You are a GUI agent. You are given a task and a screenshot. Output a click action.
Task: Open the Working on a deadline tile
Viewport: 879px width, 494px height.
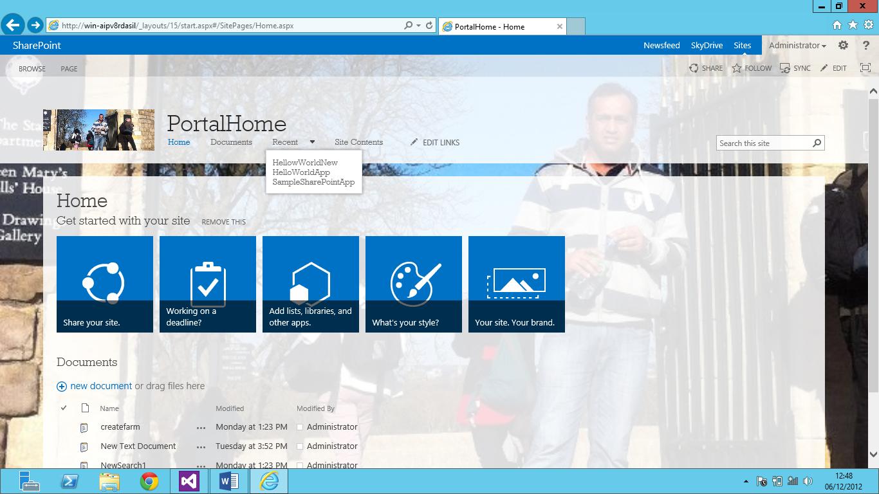coord(208,284)
